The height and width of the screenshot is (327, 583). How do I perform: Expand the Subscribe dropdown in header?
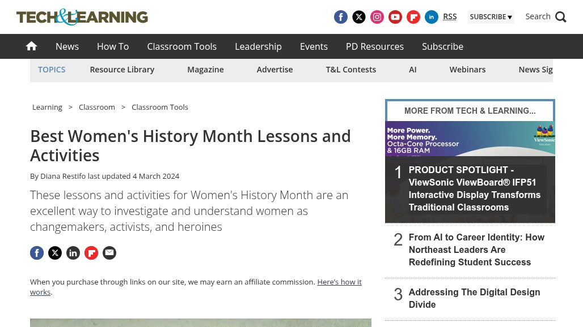pos(491,17)
